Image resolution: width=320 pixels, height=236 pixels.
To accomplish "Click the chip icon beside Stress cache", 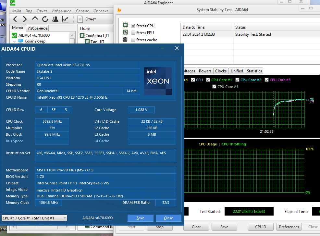I will (x=125, y=39).
